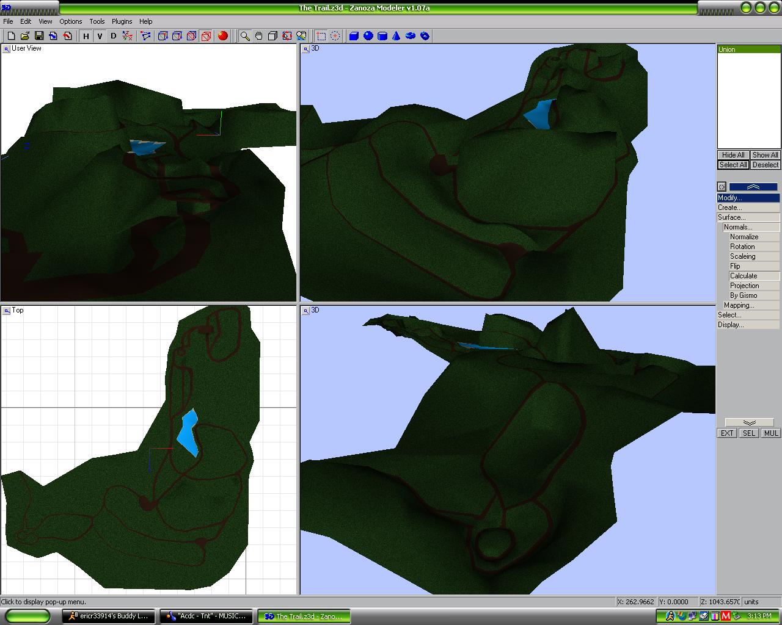Click the Save file toolbar icon
Screen dimensions: 782x625
coord(39,36)
